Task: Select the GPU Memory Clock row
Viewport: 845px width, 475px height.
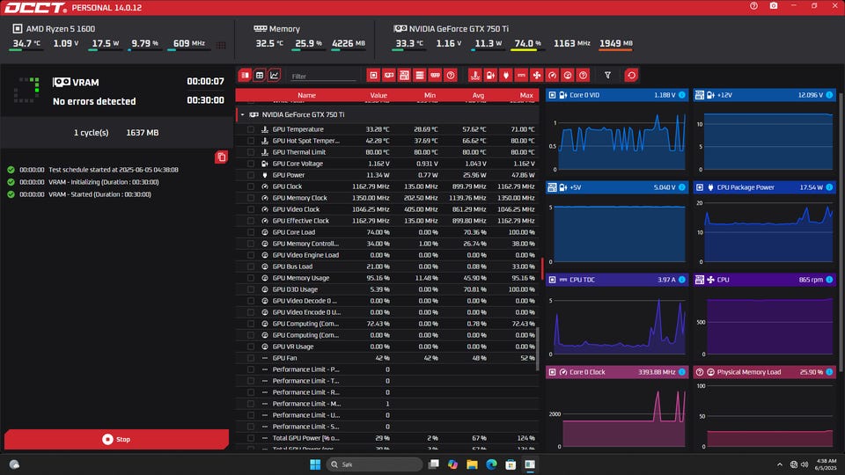Action: pos(387,198)
